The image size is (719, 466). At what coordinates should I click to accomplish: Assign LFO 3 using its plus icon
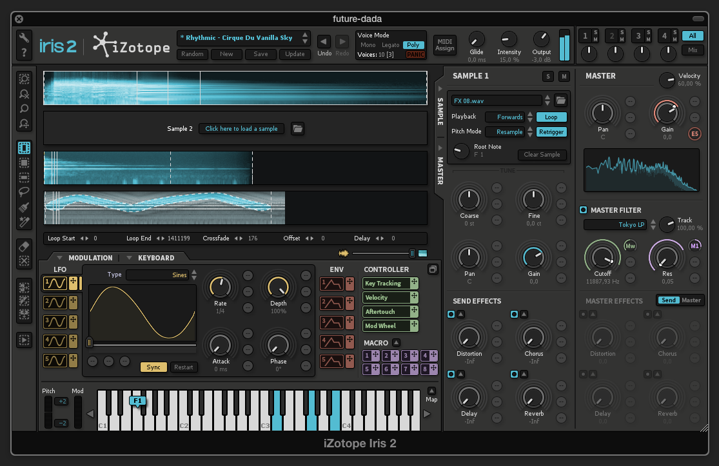click(73, 322)
